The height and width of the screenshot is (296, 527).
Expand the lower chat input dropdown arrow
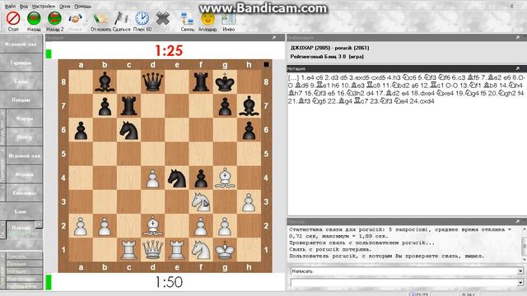[x=520, y=283]
